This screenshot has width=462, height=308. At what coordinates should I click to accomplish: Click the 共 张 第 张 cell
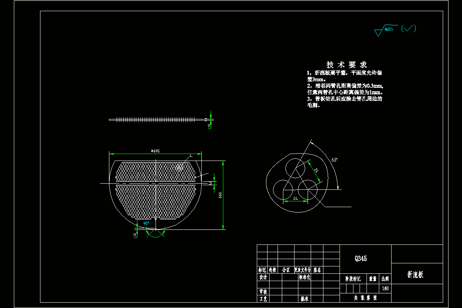pos(365,298)
